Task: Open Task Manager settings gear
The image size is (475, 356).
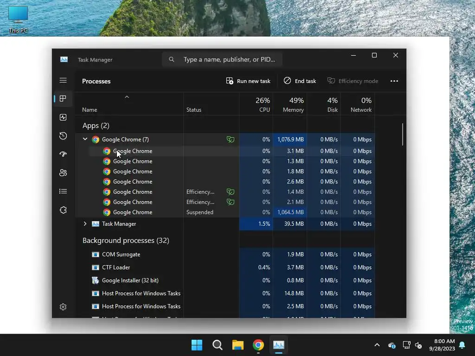Action: pos(63,307)
